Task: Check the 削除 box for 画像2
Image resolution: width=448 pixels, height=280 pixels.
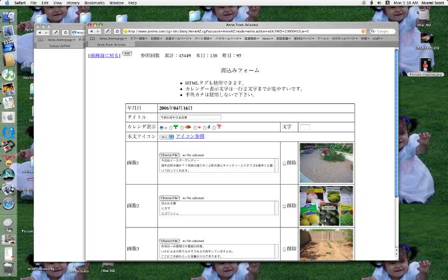Action: (284, 206)
